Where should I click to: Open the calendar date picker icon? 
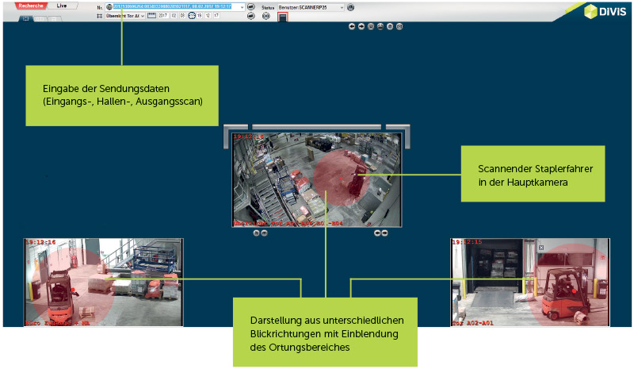click(x=152, y=16)
